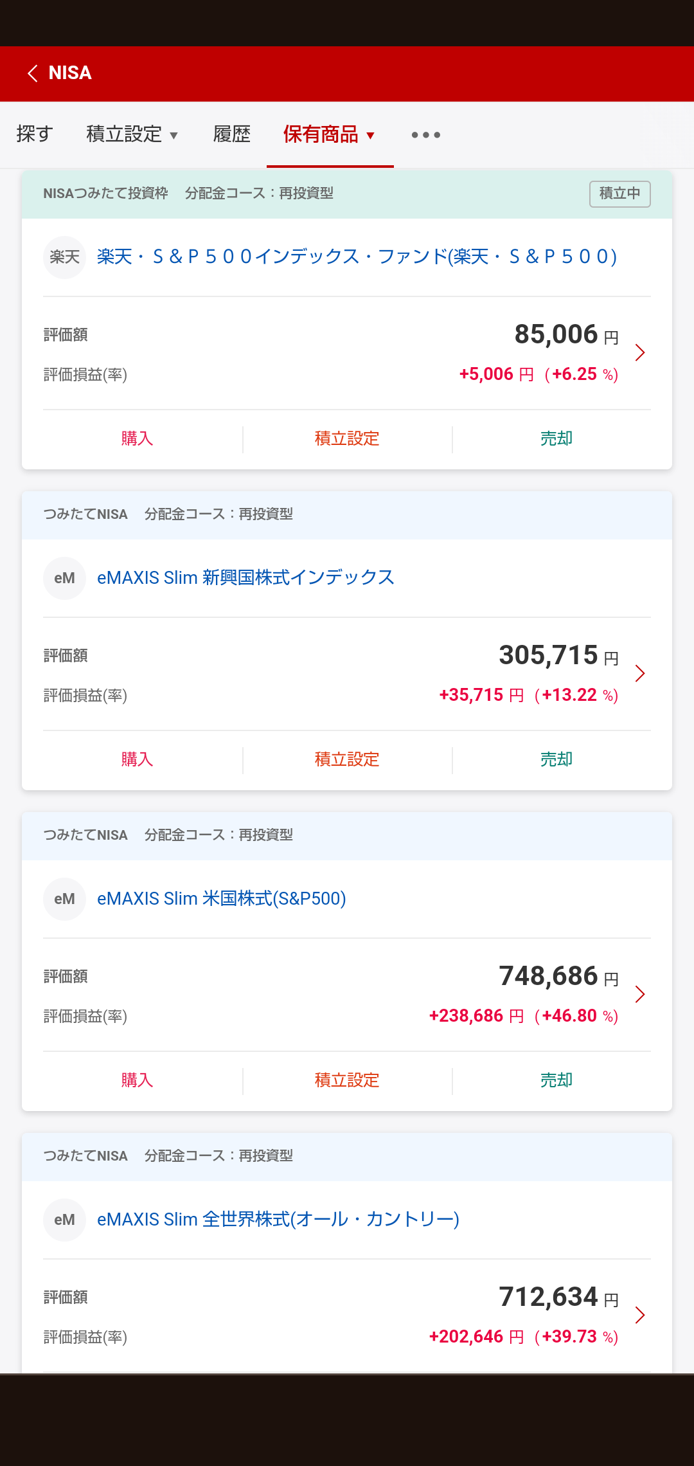Switch to the 探す tab

coord(35,134)
